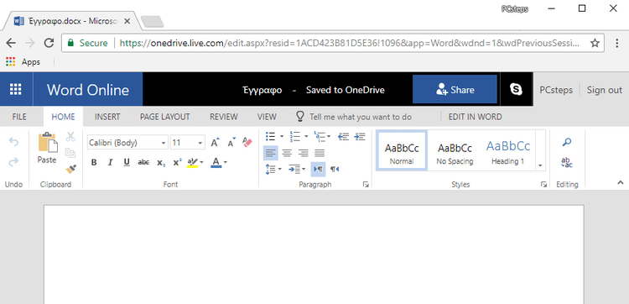The height and width of the screenshot is (304, 629).
Task: Switch to the PAGE LAYOUT tab
Action: point(165,117)
